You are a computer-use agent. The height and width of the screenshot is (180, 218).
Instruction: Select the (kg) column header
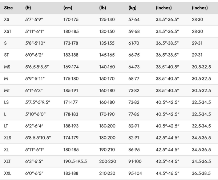[x=133, y=8]
